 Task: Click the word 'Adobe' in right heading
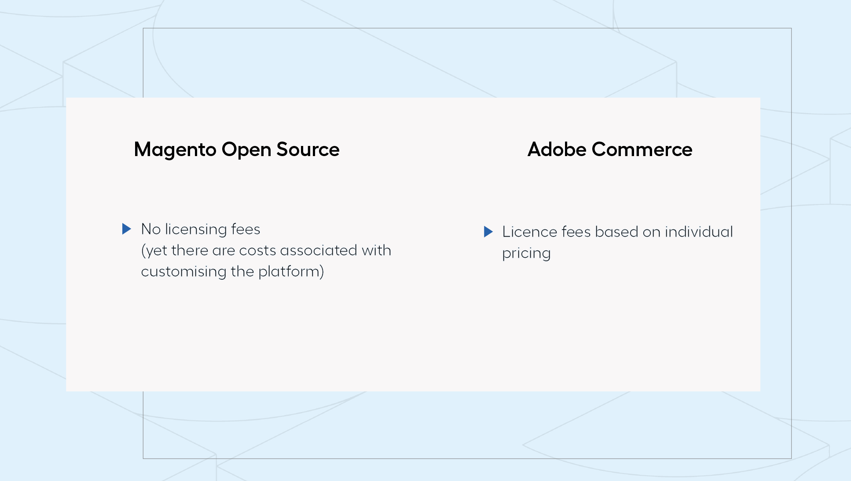click(557, 149)
